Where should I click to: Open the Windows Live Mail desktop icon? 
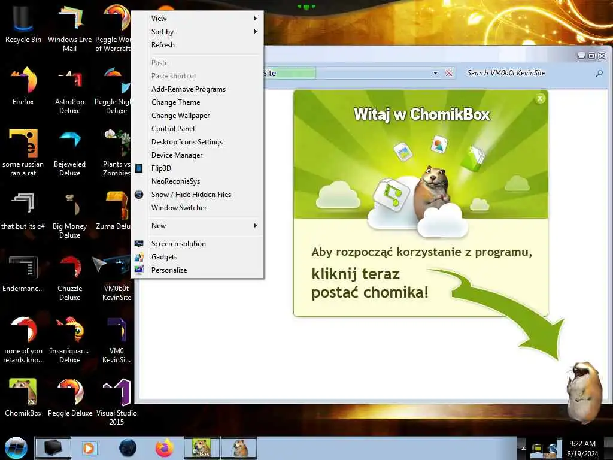pos(69,28)
